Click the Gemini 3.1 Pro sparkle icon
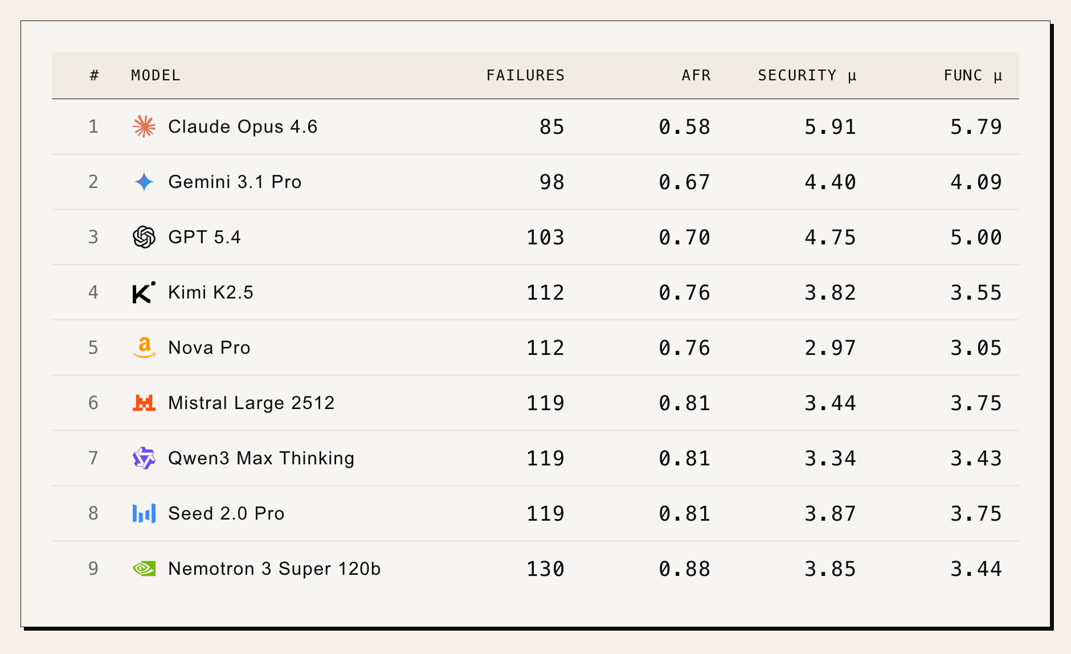The height and width of the screenshot is (654, 1071). click(x=144, y=182)
